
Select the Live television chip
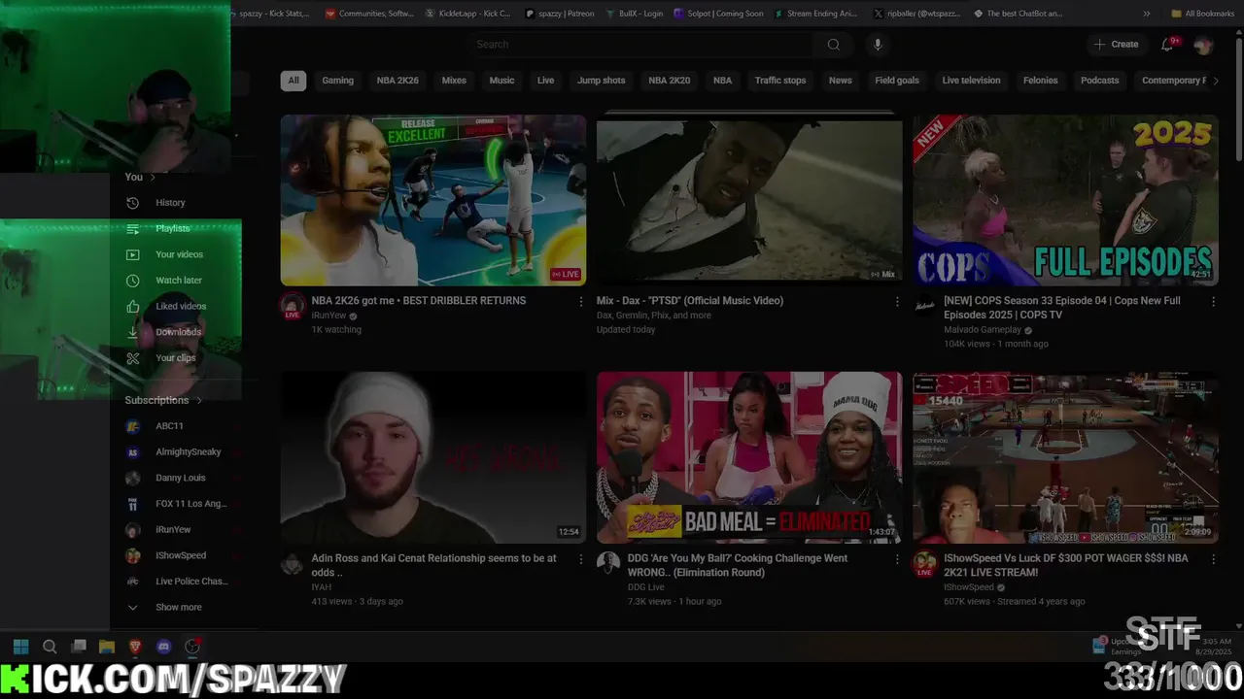(x=971, y=81)
